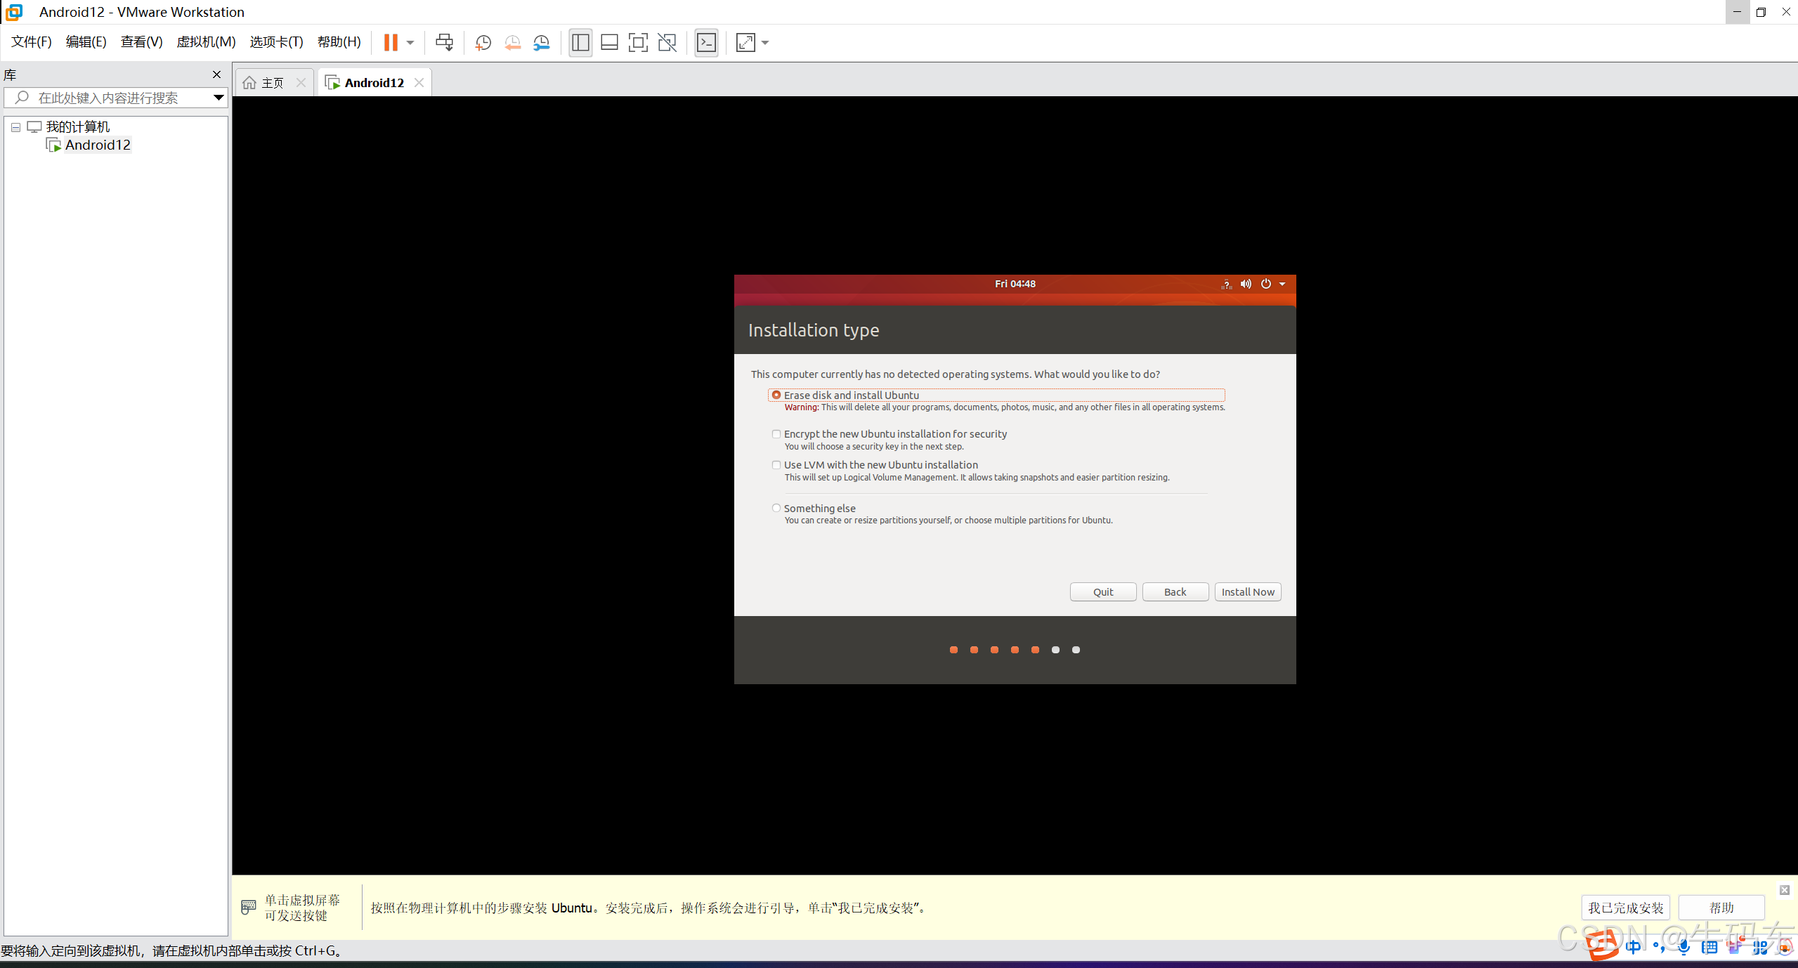The width and height of the screenshot is (1798, 968).
Task: Expand library search filter dropdown
Action: pos(219,98)
